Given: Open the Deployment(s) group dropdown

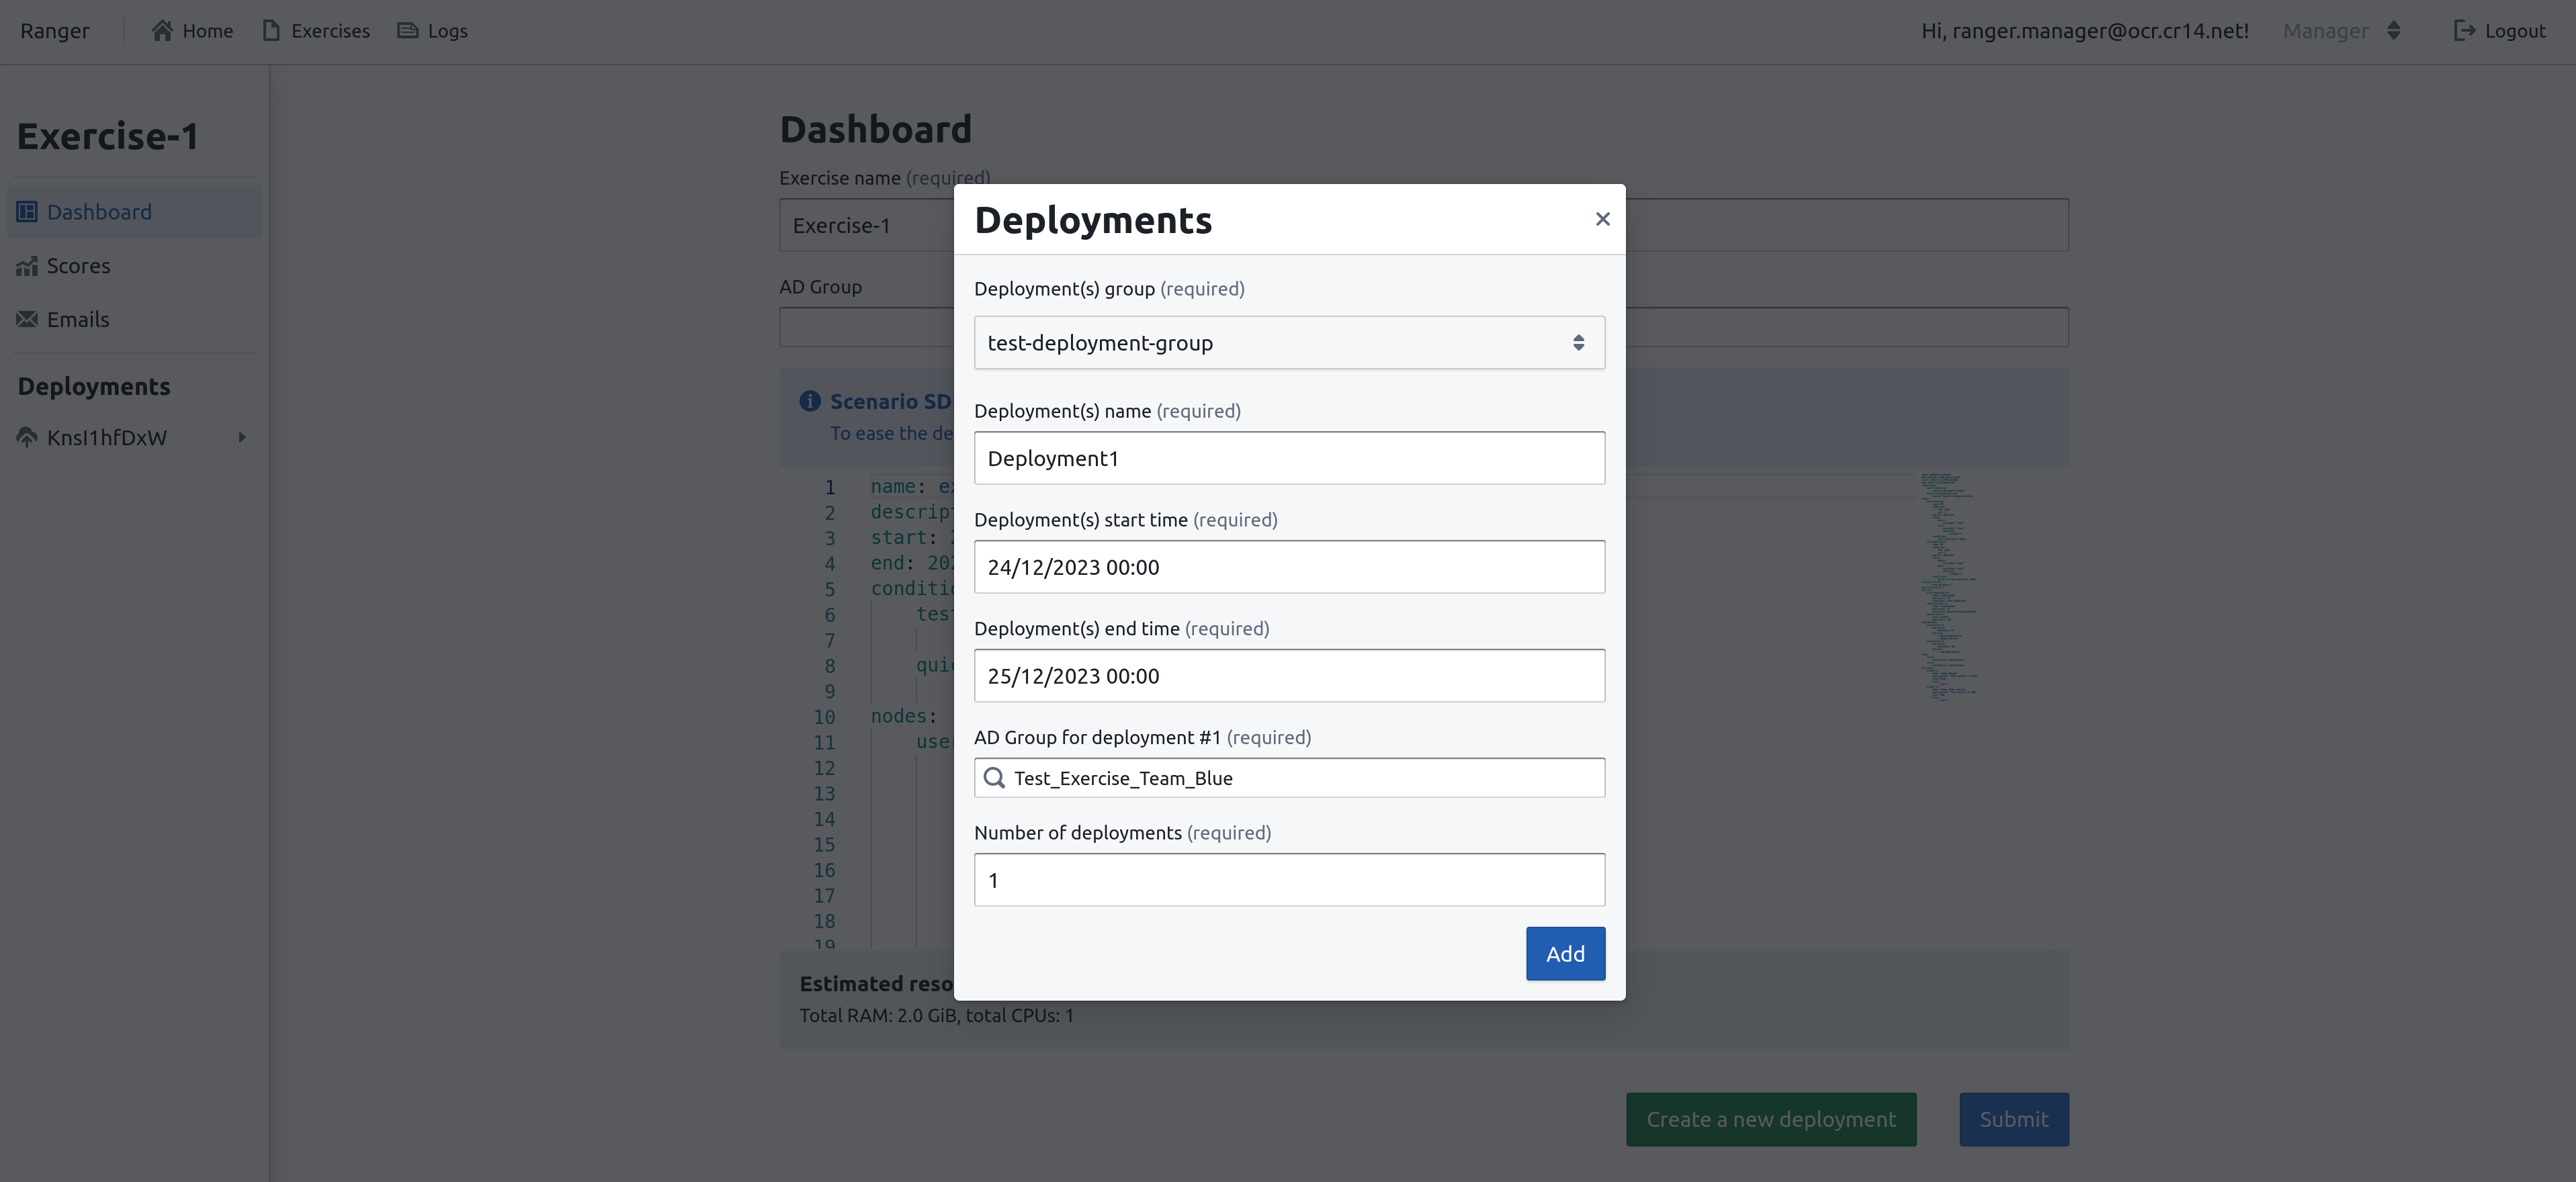Looking at the screenshot, I should [1288, 342].
